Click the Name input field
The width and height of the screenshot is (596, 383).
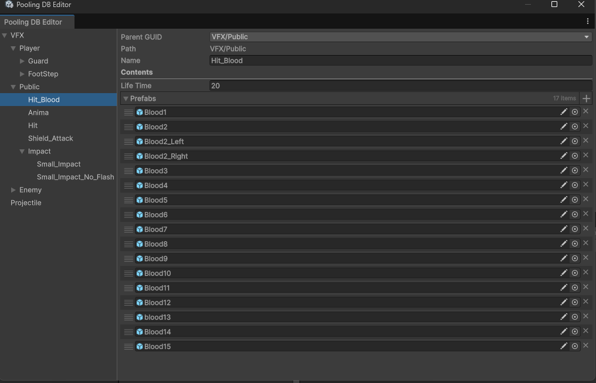tap(401, 60)
